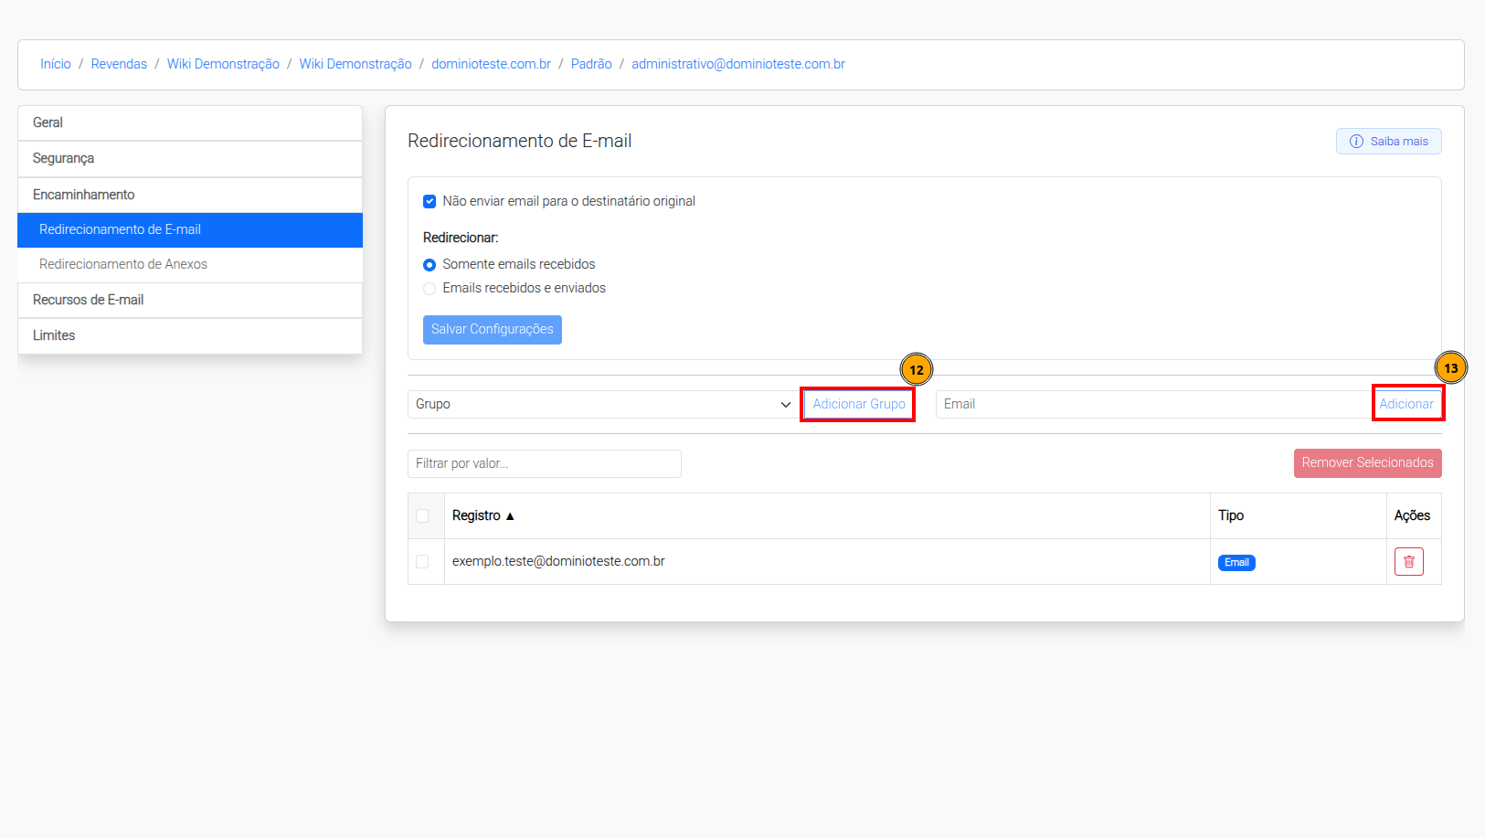Click the Email type badge
The height and width of the screenshot is (838, 1485).
click(1236, 563)
